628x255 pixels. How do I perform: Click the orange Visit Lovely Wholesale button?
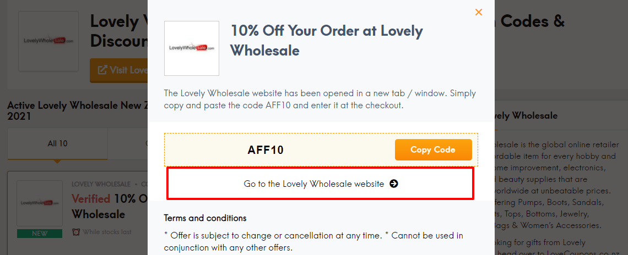(119, 70)
